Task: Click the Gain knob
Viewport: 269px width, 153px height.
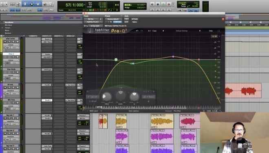Action: pyautogui.click(x=121, y=96)
